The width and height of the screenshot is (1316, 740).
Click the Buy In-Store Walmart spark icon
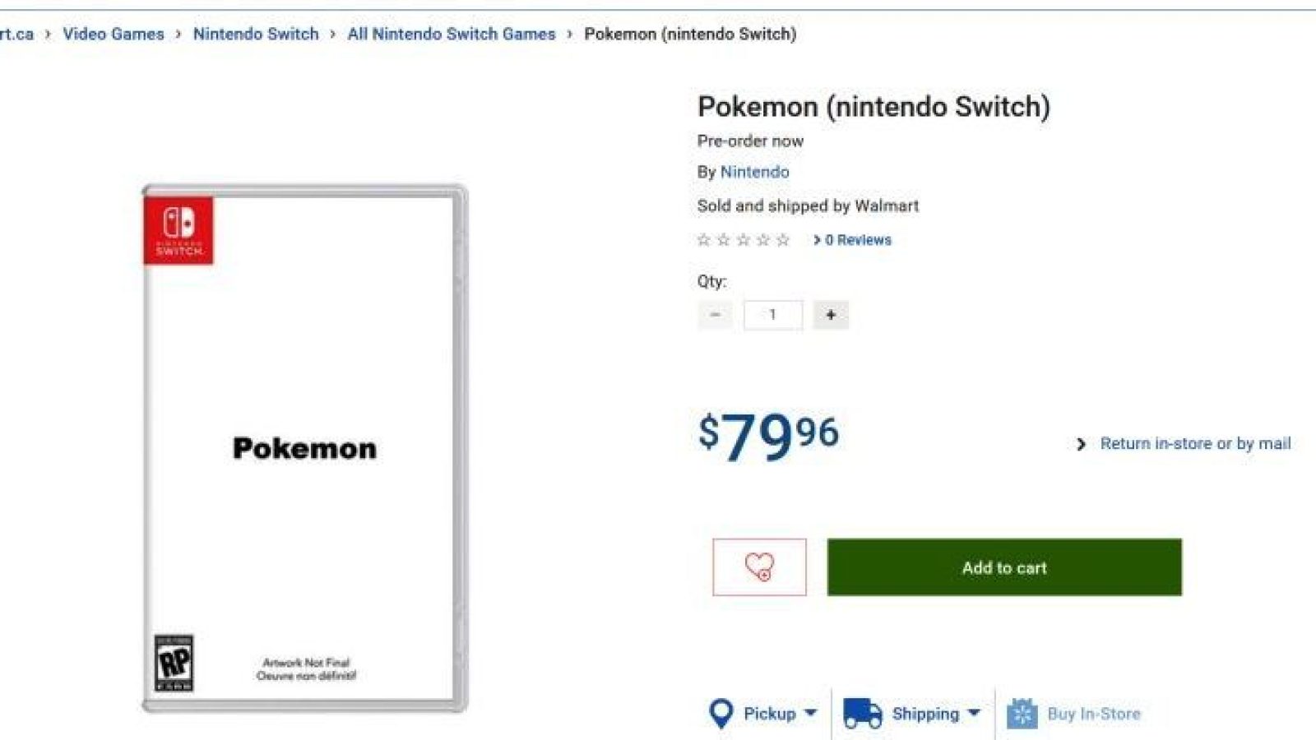[x=1022, y=713]
